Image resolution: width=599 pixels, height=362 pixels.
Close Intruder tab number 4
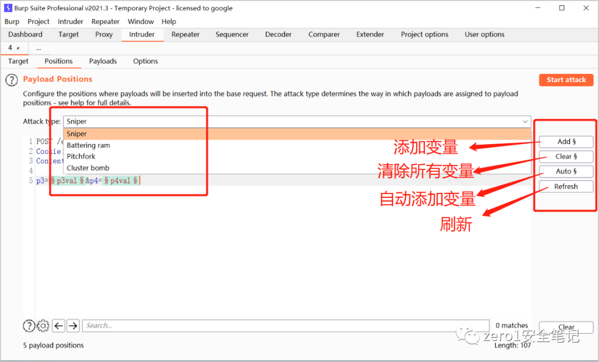(x=18, y=48)
